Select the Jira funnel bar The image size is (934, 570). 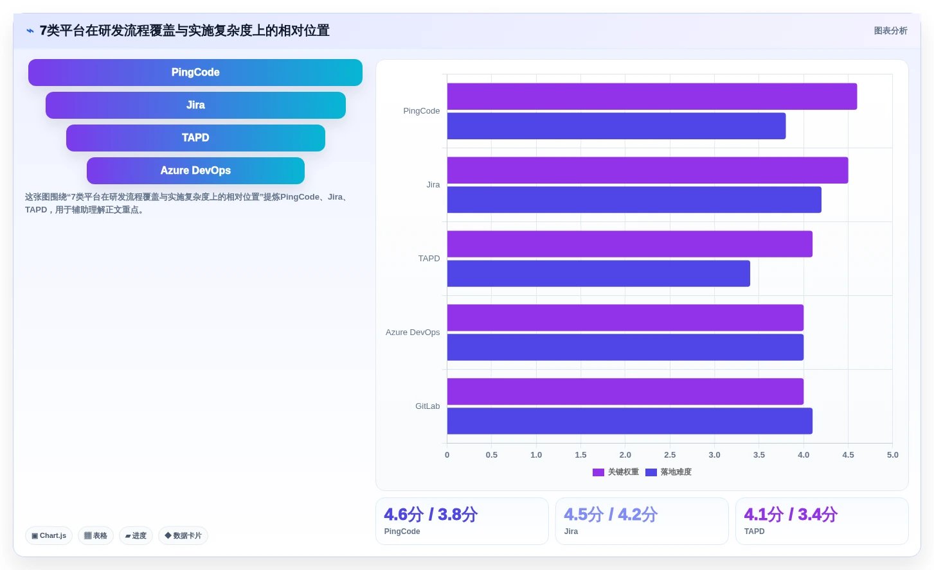pyautogui.click(x=195, y=105)
